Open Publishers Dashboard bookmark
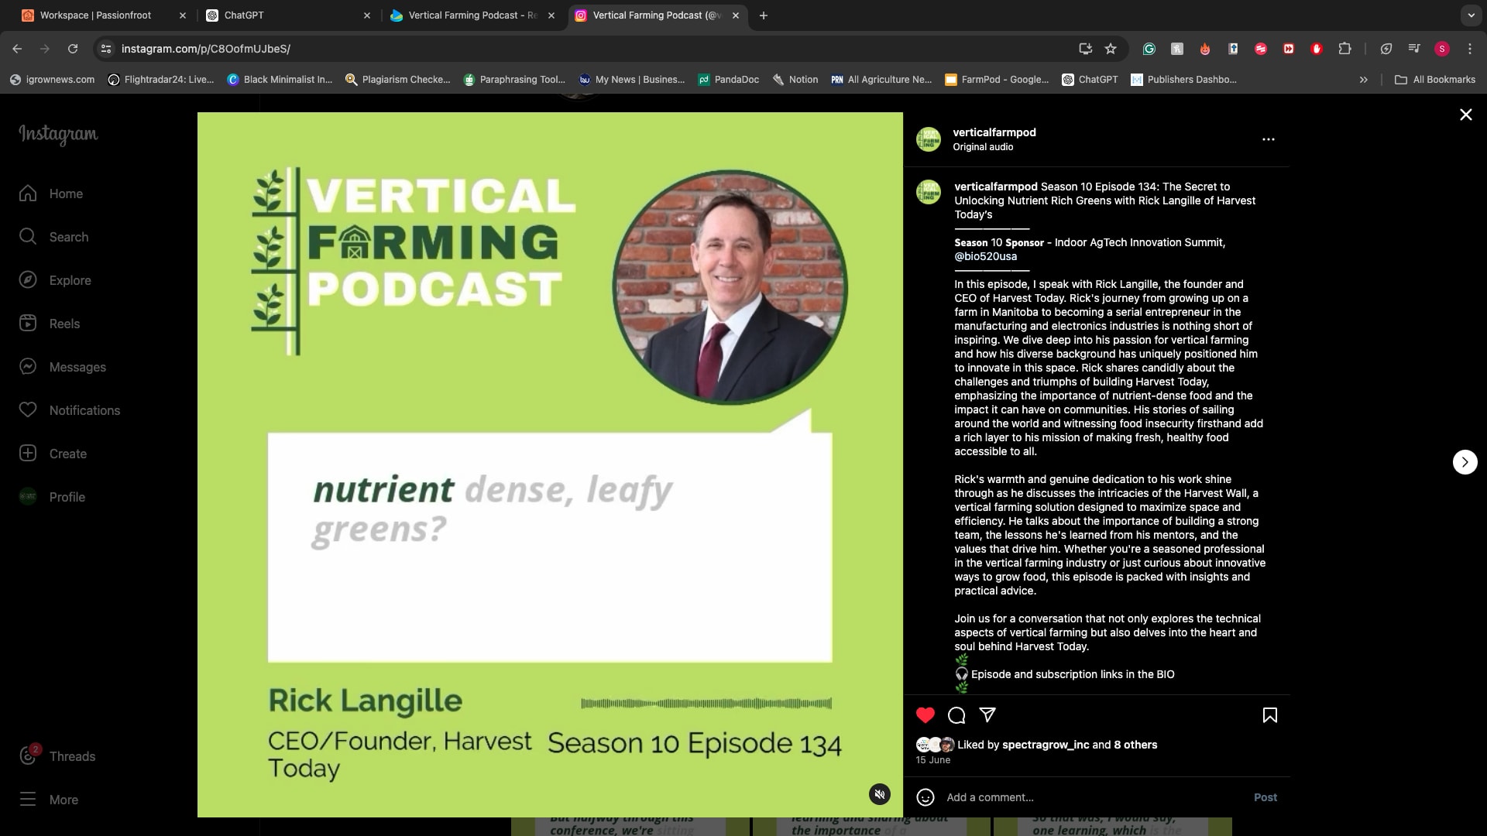The height and width of the screenshot is (836, 1487). [1184, 80]
